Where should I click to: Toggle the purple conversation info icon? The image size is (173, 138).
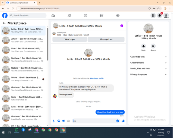[x=122, y=26]
